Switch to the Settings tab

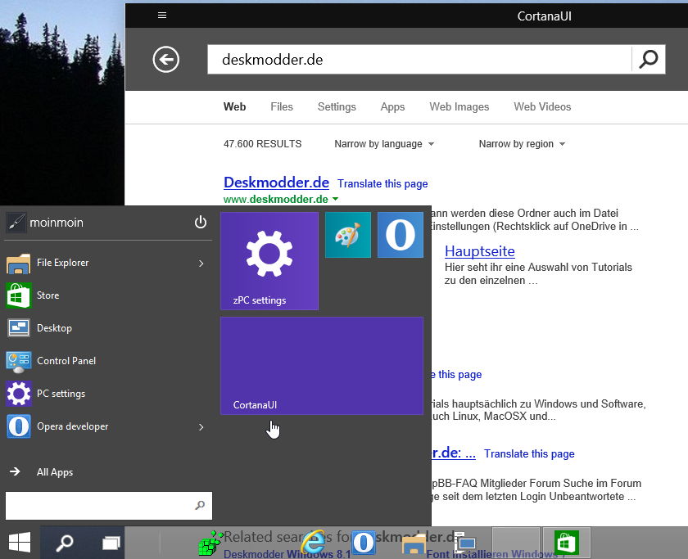click(337, 107)
